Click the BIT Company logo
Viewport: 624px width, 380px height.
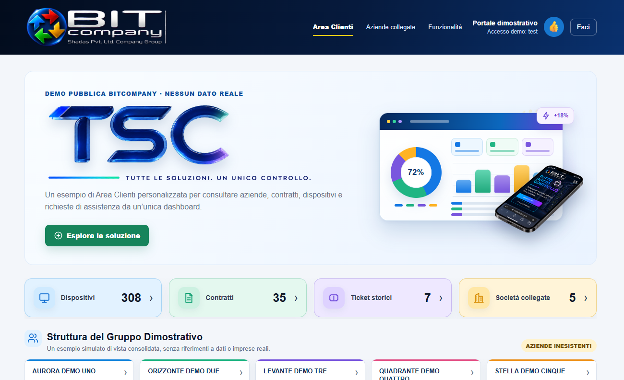click(x=96, y=27)
